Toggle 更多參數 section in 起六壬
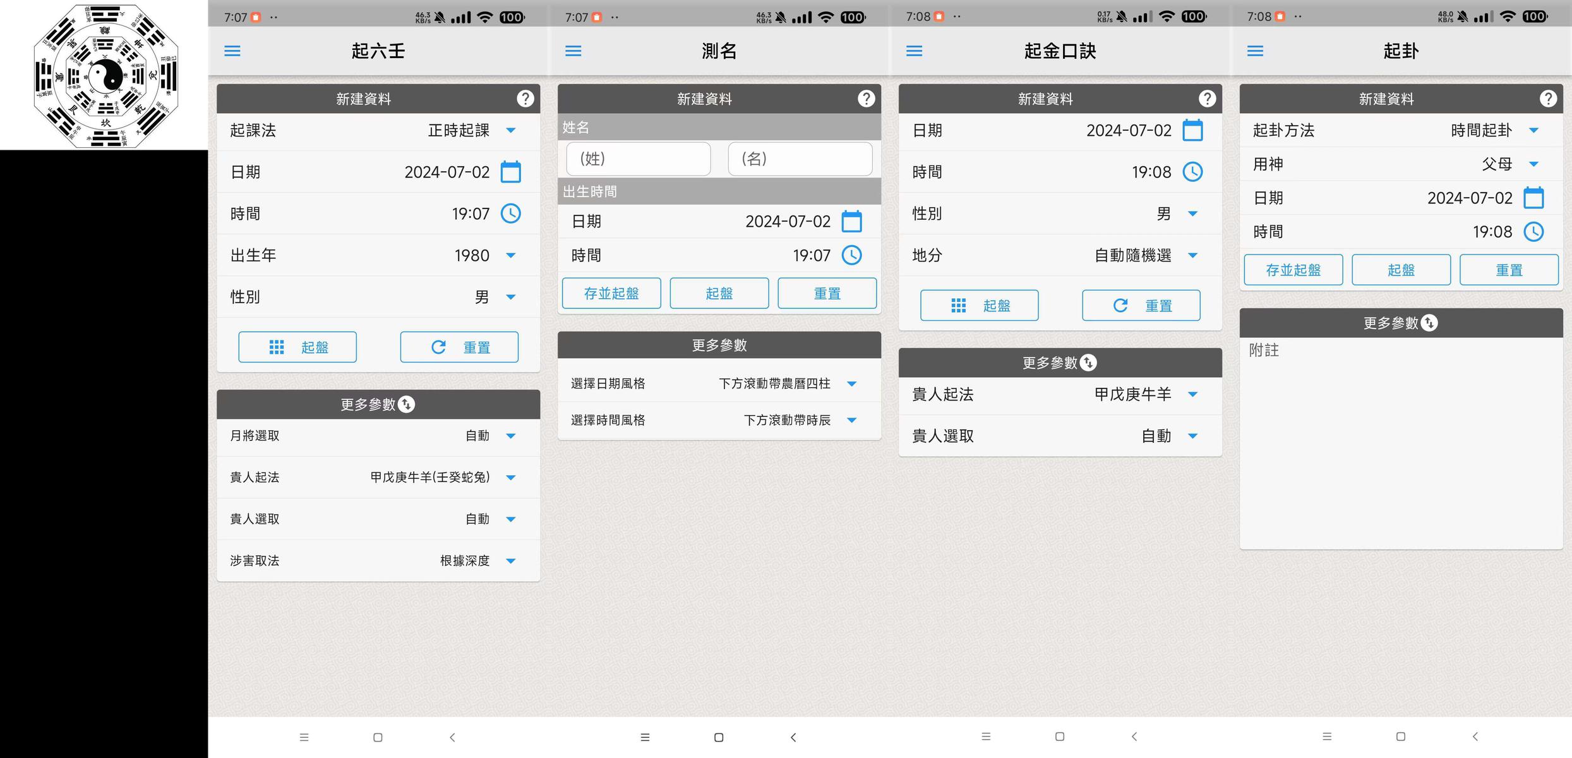This screenshot has width=1572, height=758. tap(407, 404)
